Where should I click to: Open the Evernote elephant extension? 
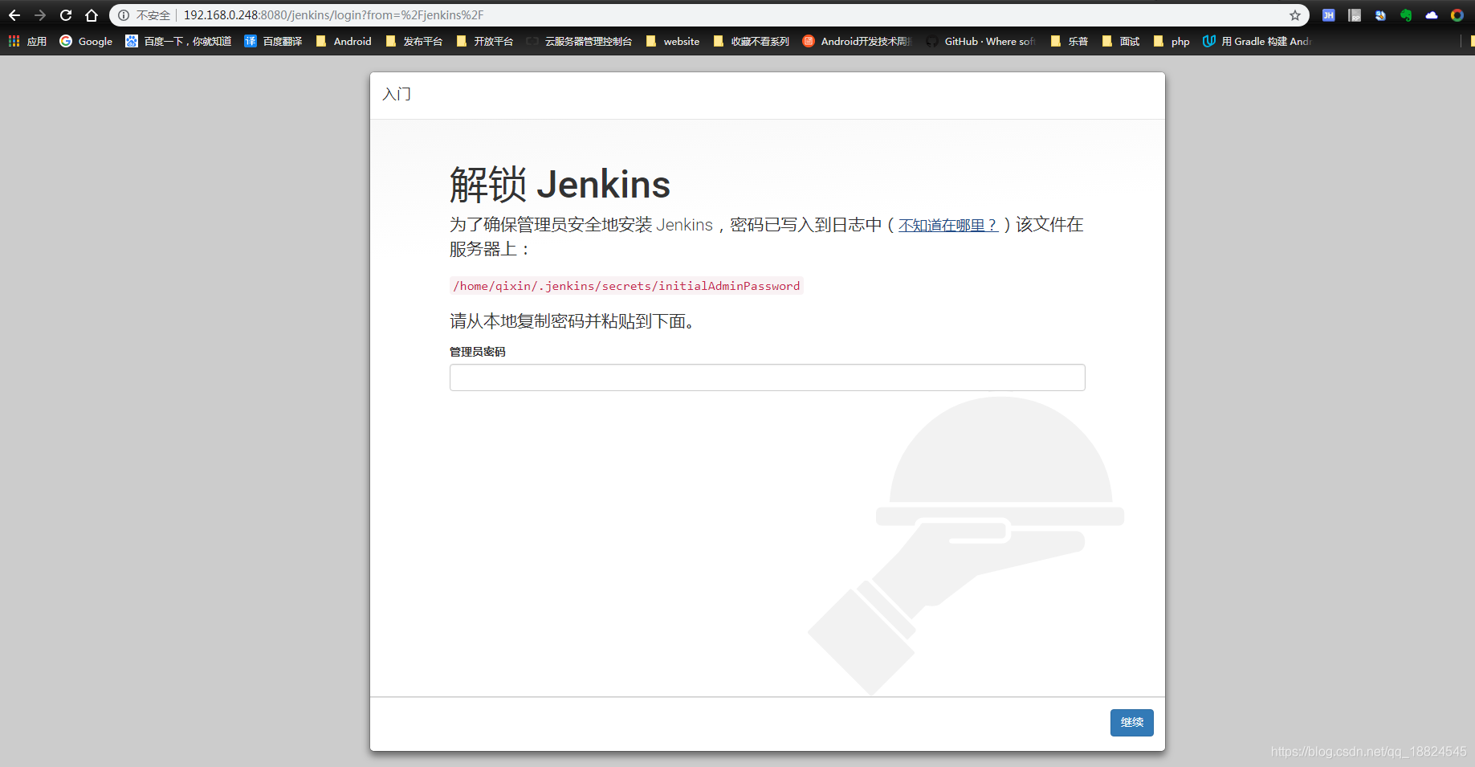[x=1406, y=15]
